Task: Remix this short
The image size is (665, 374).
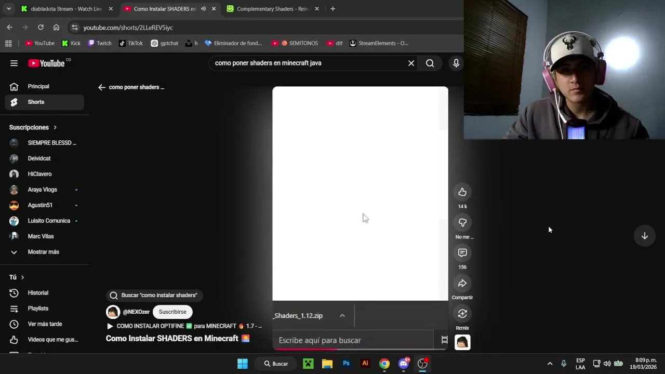Action: [x=462, y=314]
